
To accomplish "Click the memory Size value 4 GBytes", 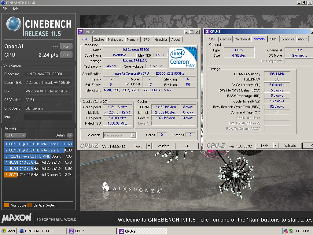I will tap(239, 56).
